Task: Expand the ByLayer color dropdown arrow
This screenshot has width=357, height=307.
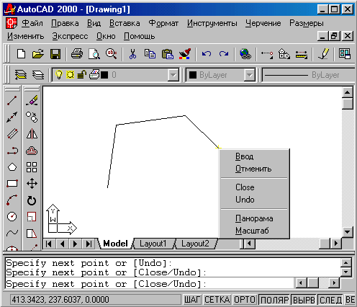Action: [250, 75]
